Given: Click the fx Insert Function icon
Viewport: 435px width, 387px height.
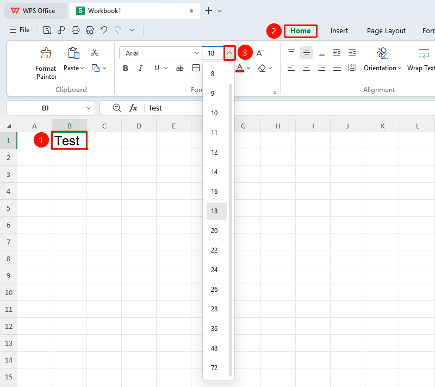Looking at the screenshot, I should pyautogui.click(x=133, y=108).
